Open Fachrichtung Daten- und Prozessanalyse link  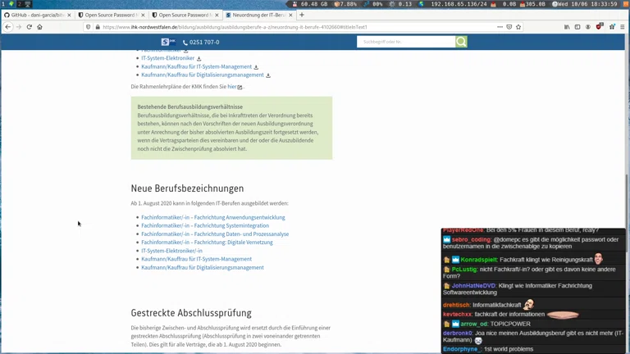point(215,234)
